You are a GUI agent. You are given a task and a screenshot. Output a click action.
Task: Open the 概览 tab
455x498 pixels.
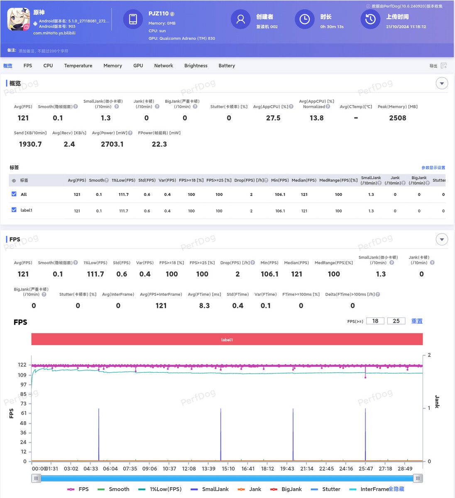(8, 66)
